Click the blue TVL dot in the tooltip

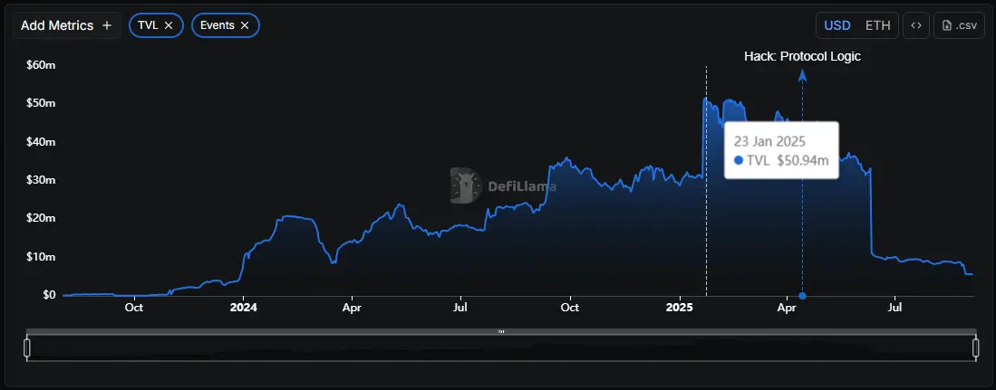pyautogui.click(x=738, y=160)
